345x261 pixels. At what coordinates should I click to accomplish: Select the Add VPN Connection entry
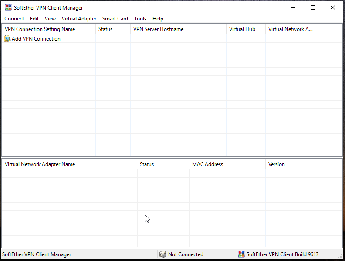click(x=36, y=39)
